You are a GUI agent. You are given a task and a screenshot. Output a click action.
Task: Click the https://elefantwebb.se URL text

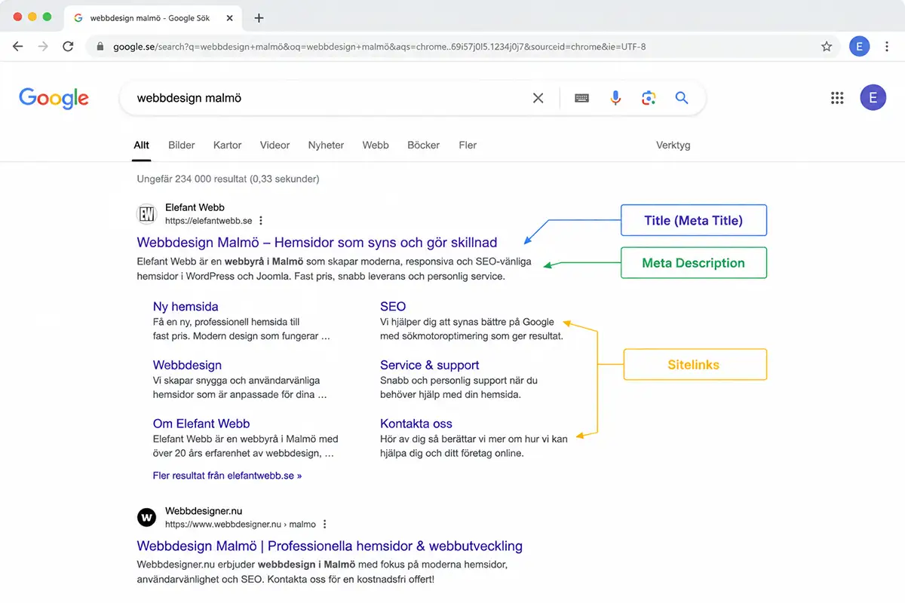click(x=208, y=221)
